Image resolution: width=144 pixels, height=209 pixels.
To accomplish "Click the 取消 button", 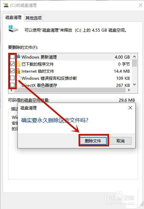I will point(121,141).
